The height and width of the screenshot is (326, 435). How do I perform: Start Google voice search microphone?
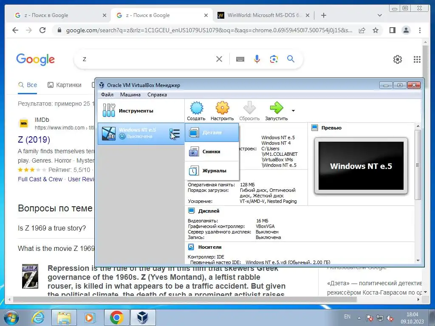pyautogui.click(x=257, y=59)
